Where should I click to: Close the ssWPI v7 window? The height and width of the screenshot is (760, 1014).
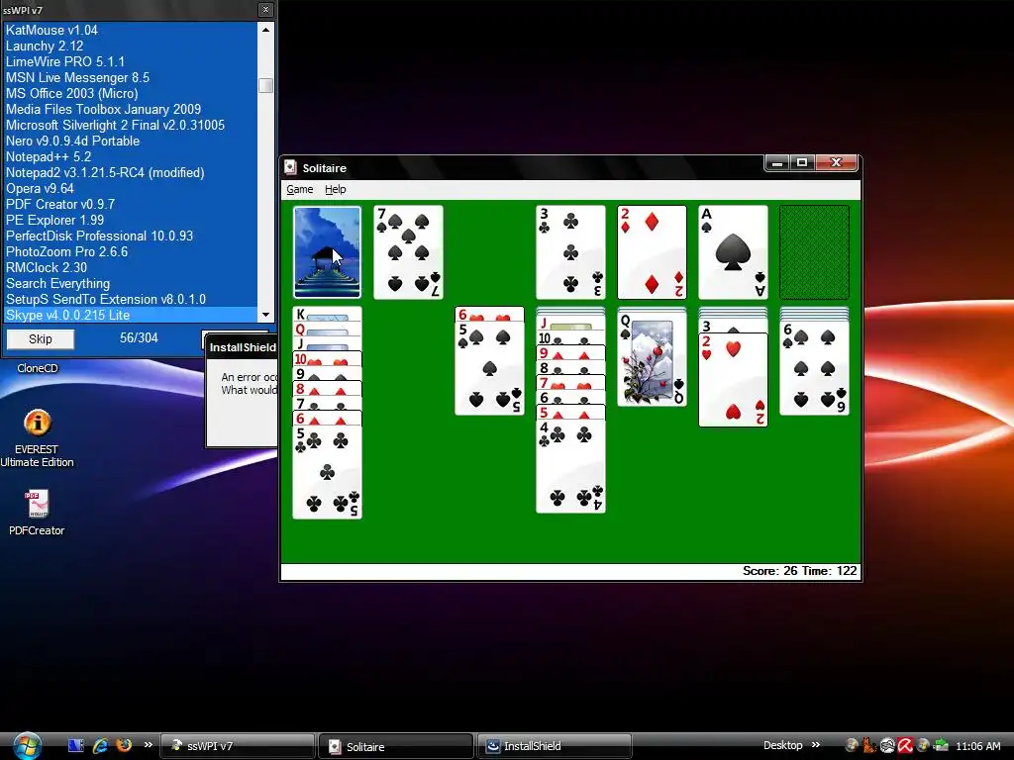tap(265, 10)
